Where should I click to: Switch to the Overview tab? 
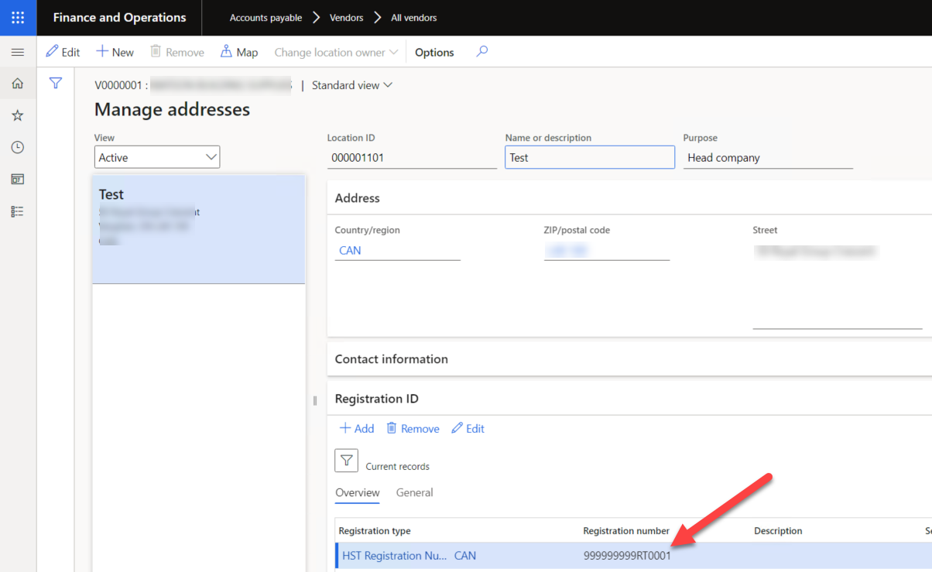(358, 492)
